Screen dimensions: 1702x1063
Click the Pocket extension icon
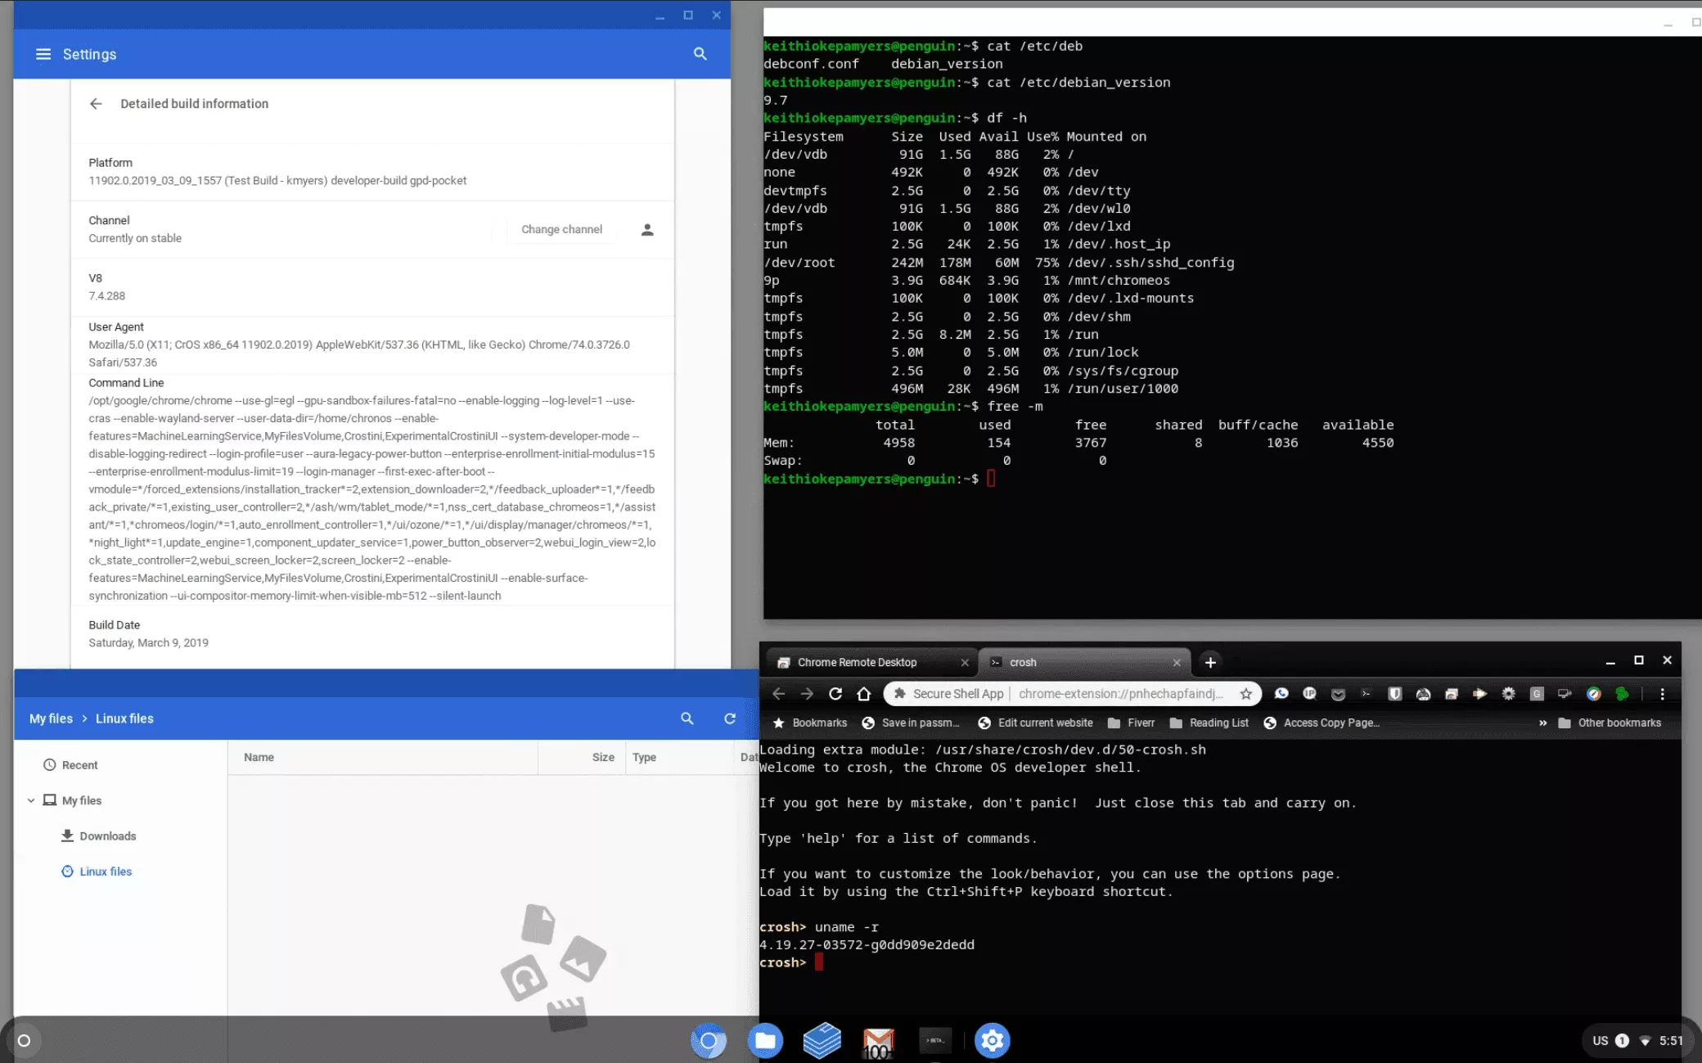tap(1338, 694)
